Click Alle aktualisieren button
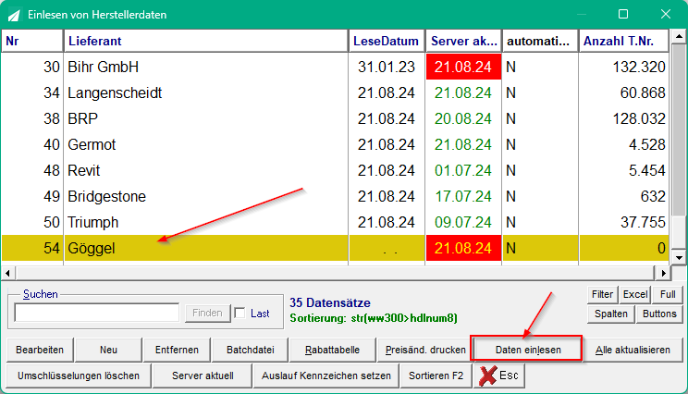 click(633, 350)
